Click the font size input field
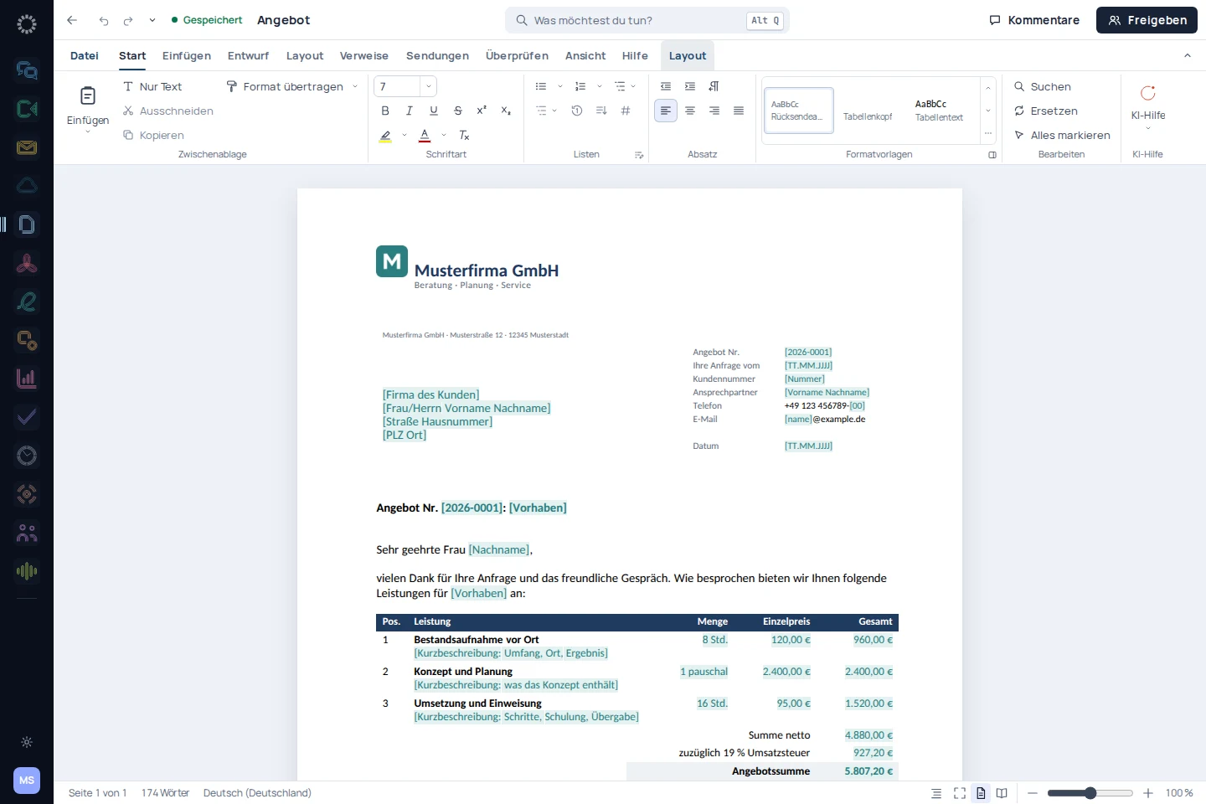The height and width of the screenshot is (804, 1206). (x=397, y=86)
